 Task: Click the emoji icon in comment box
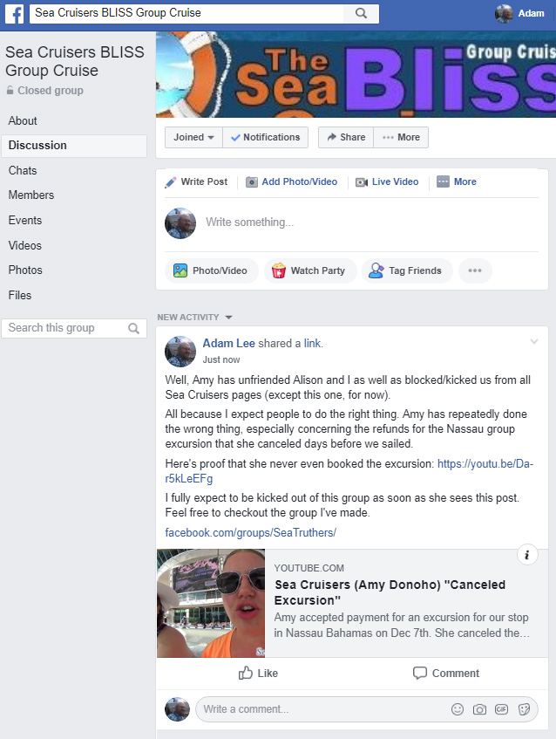click(458, 709)
